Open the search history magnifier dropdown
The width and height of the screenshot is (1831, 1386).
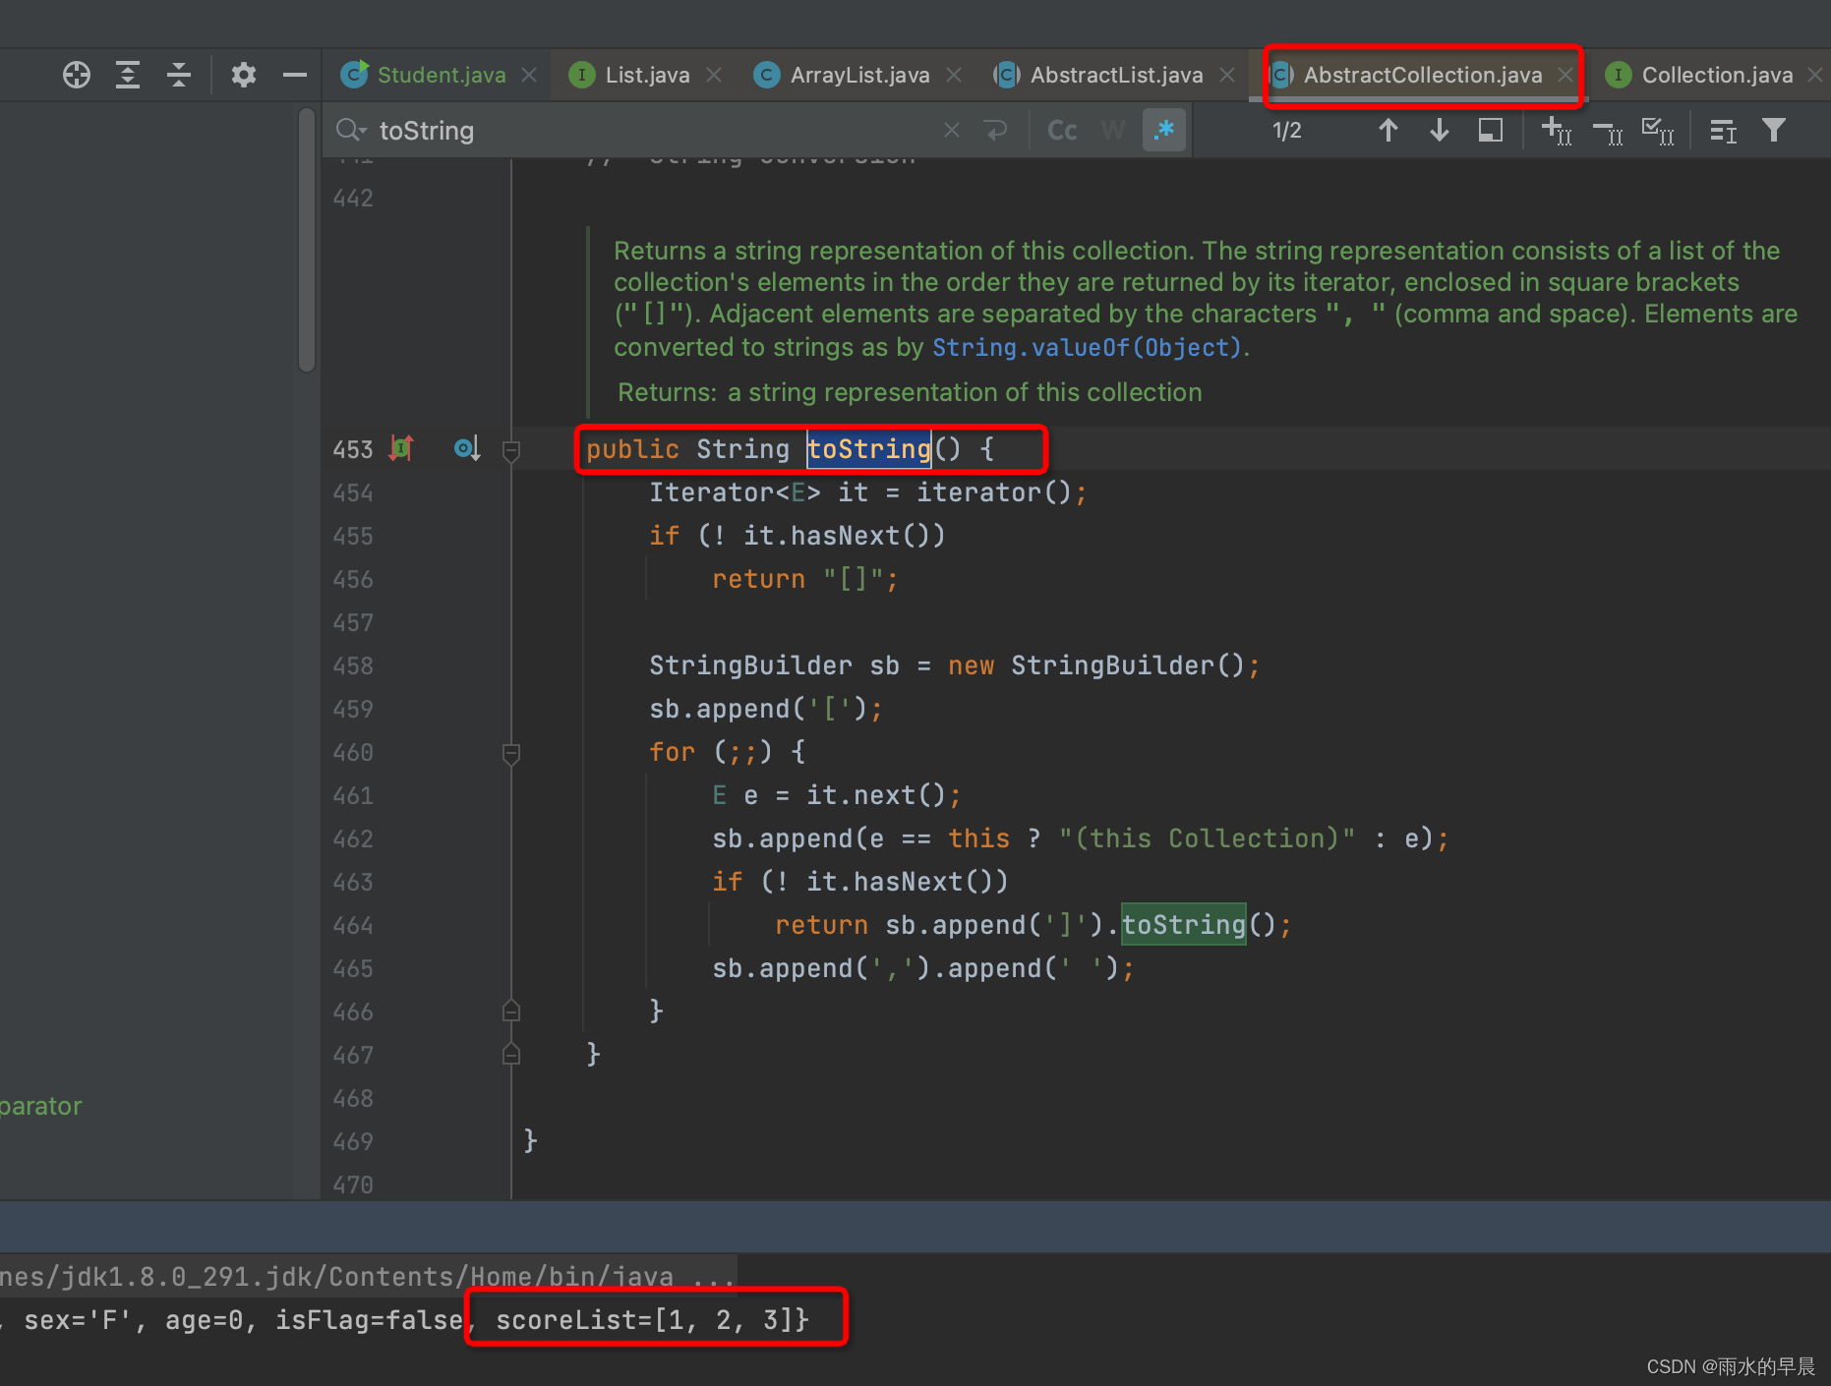coord(351,130)
